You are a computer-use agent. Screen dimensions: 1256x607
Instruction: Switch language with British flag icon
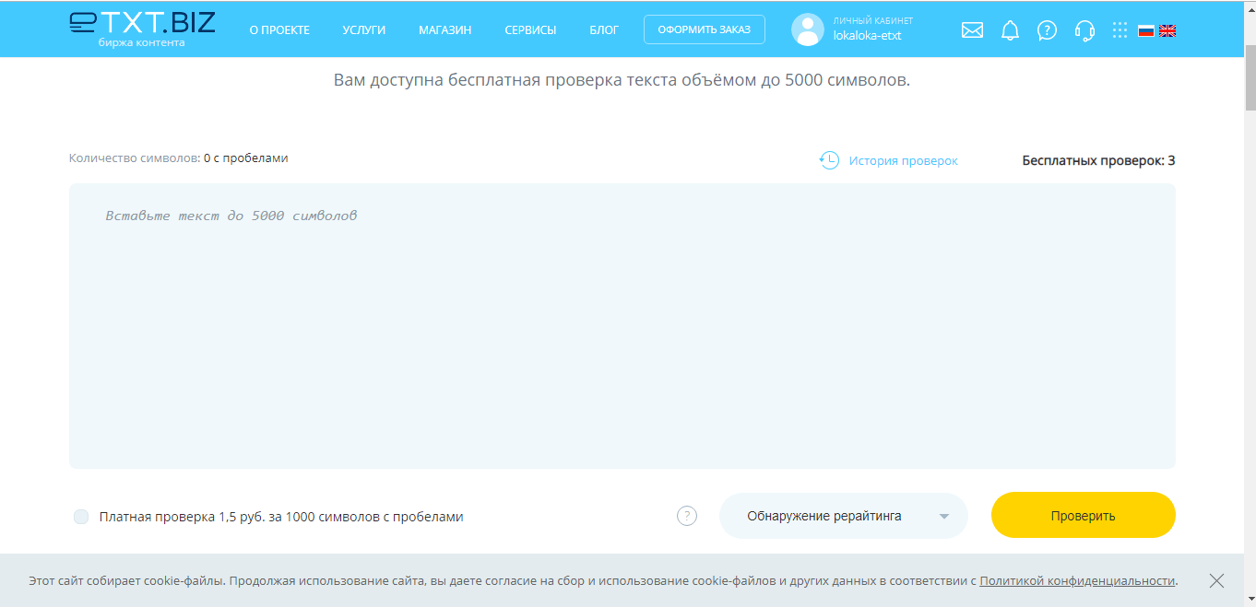tap(1167, 30)
